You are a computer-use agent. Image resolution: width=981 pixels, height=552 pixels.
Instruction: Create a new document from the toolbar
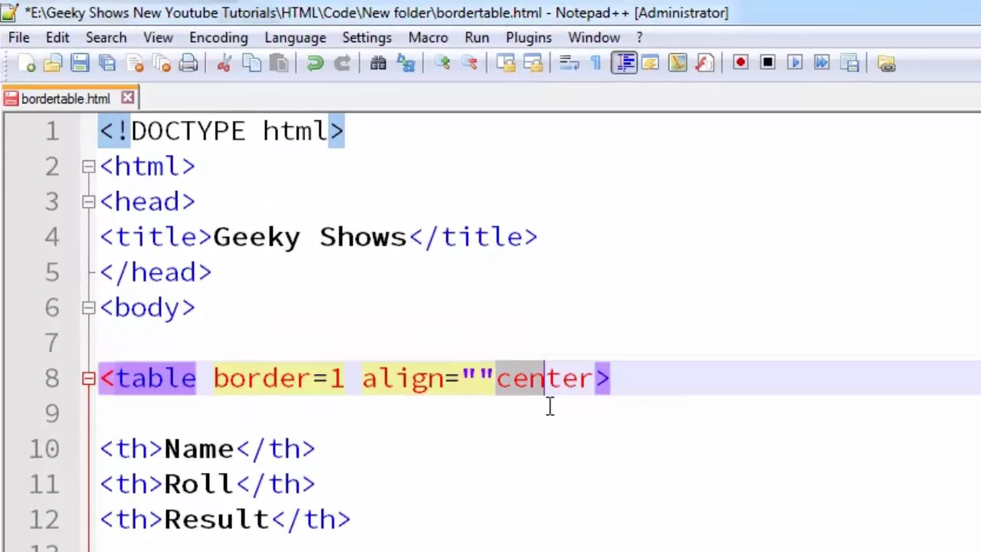(26, 64)
